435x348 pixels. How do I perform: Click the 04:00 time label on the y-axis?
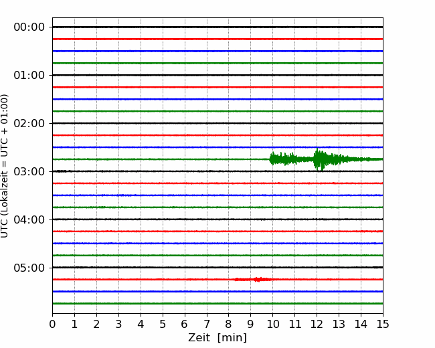coord(29,220)
